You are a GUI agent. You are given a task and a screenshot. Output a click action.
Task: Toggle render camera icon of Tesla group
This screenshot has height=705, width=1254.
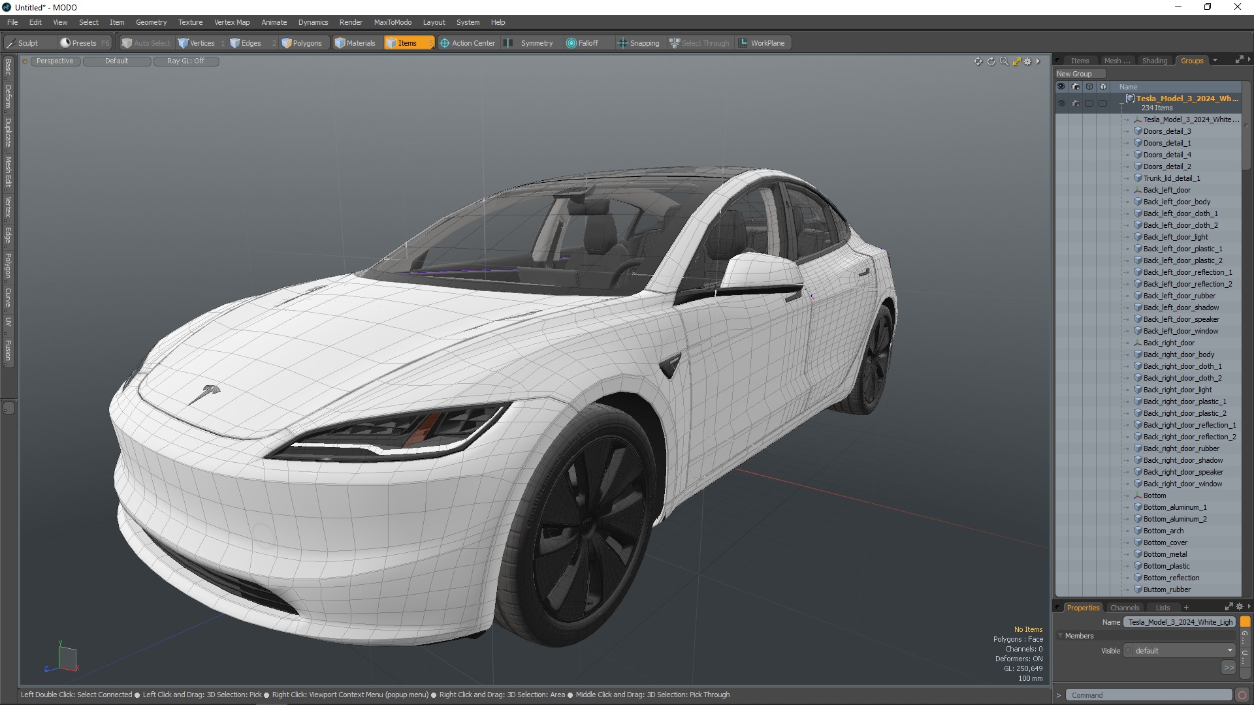tap(1076, 103)
